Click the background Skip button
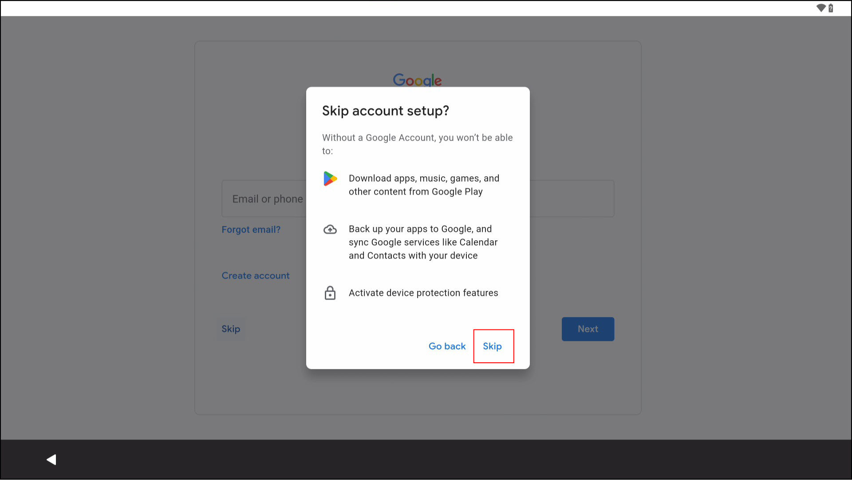Viewport: 852px width, 480px height. pos(231,329)
